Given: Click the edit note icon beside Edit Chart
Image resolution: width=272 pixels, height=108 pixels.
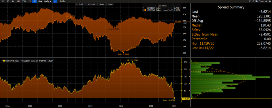Looking at the screenshot, I should click(266, 1).
